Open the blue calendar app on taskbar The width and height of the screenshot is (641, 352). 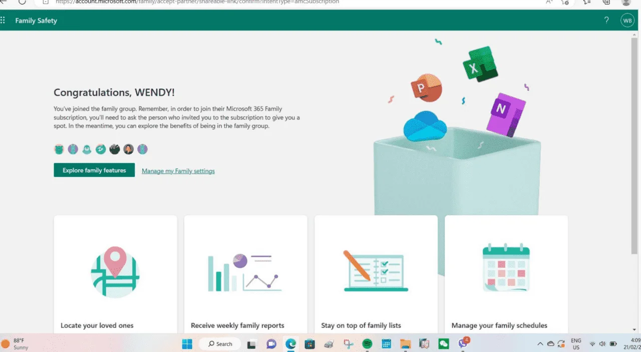pyautogui.click(x=386, y=344)
